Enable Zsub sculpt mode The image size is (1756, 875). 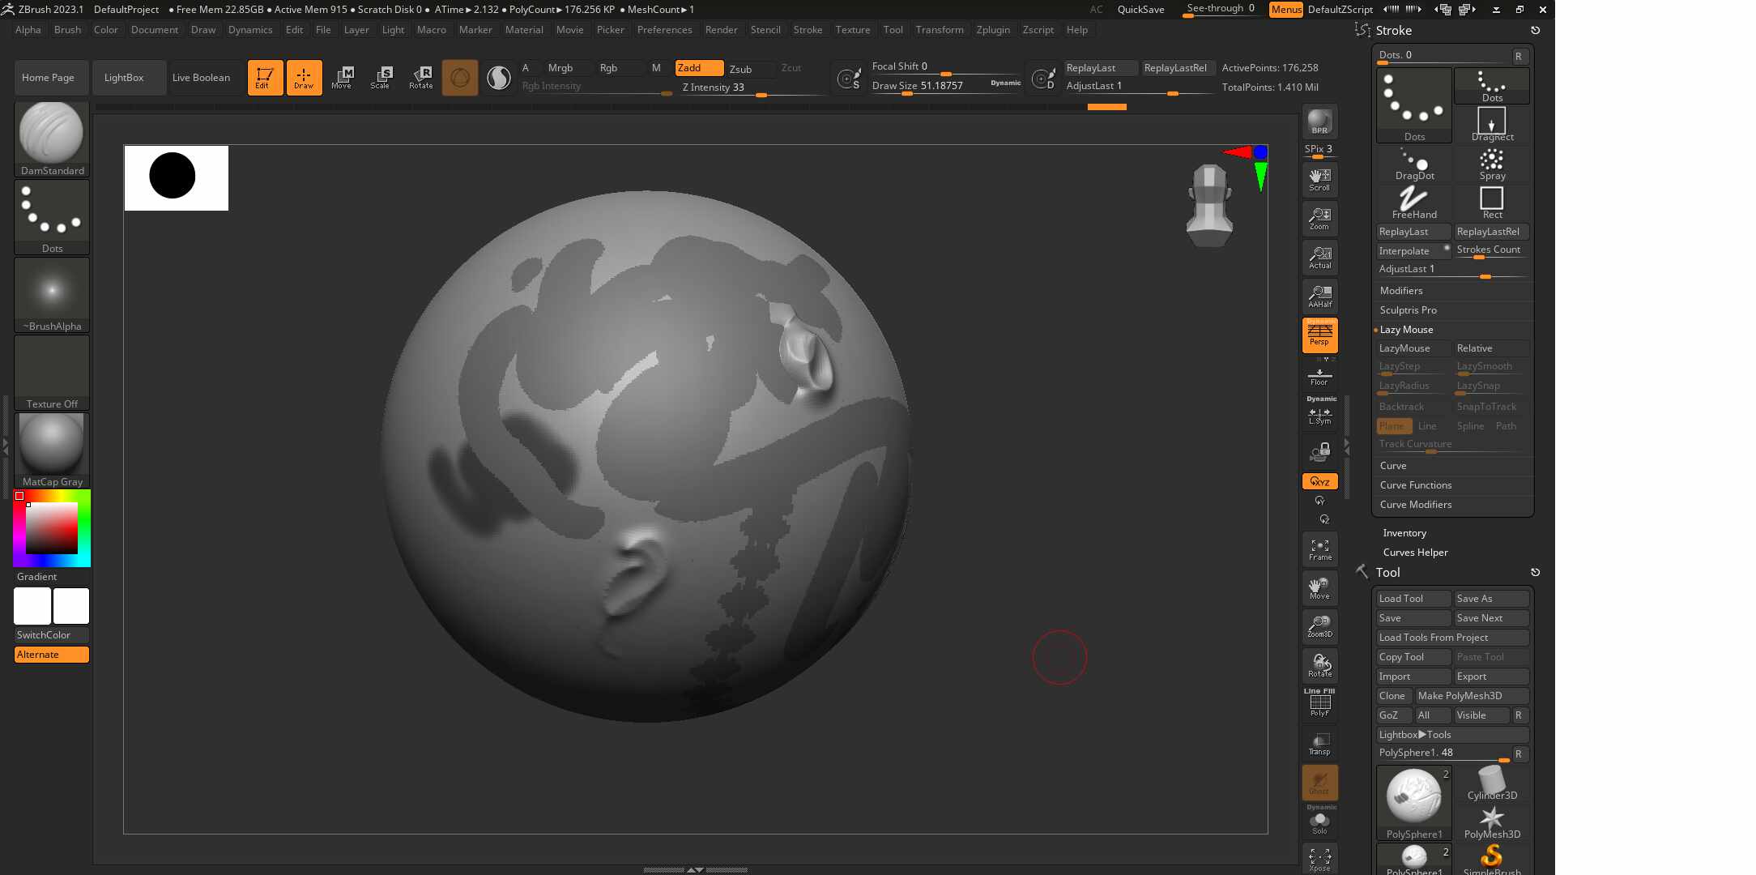click(x=740, y=69)
